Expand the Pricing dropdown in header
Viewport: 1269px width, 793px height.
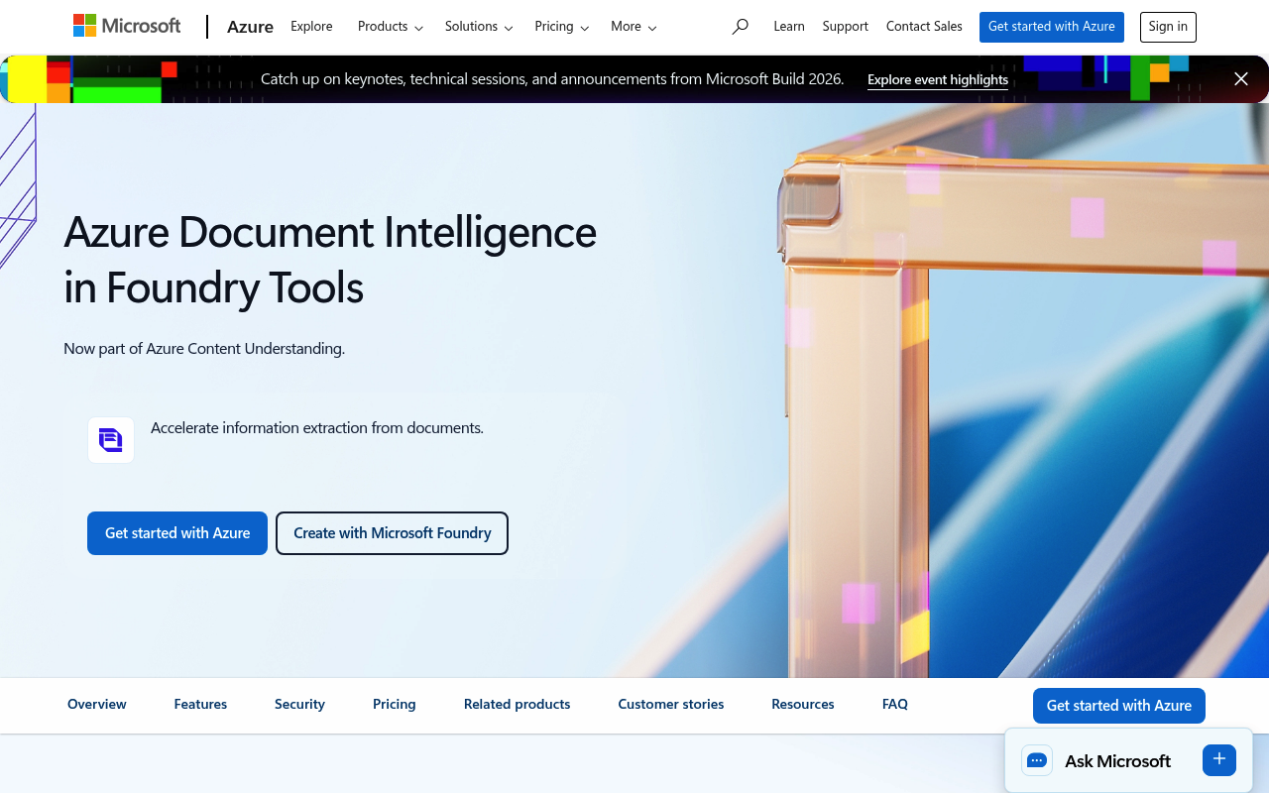coord(562,27)
